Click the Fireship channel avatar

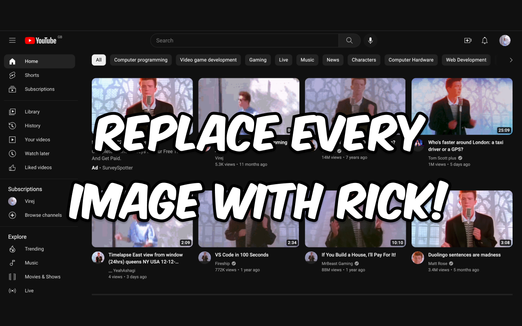pos(205,258)
